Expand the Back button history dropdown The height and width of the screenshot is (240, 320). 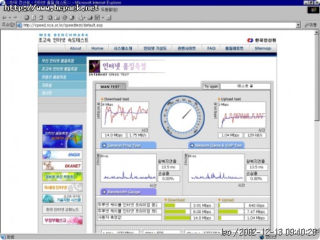click(x=10, y=18)
